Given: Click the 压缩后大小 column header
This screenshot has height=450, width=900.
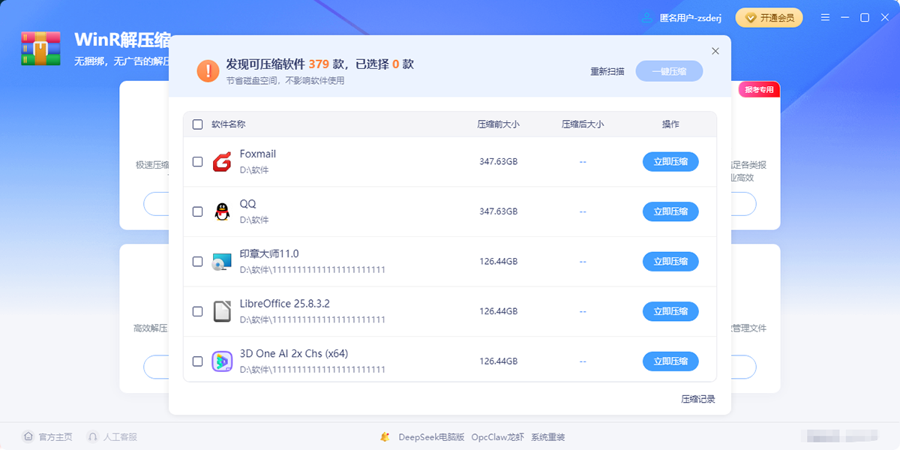Looking at the screenshot, I should [x=583, y=124].
